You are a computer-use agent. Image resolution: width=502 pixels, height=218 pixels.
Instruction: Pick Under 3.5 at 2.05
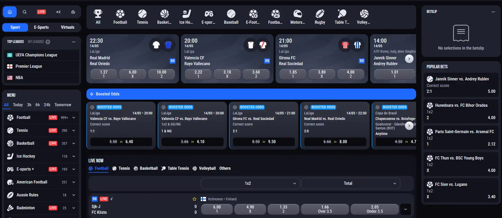click(375, 209)
